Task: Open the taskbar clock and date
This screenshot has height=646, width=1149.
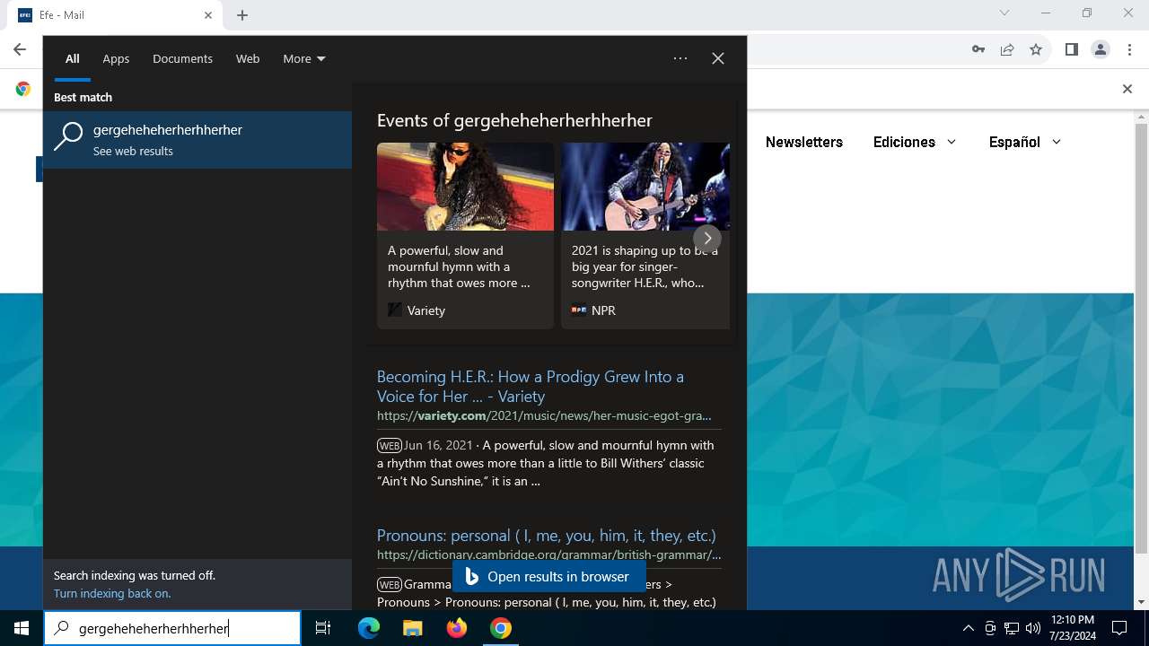Action: (x=1072, y=628)
